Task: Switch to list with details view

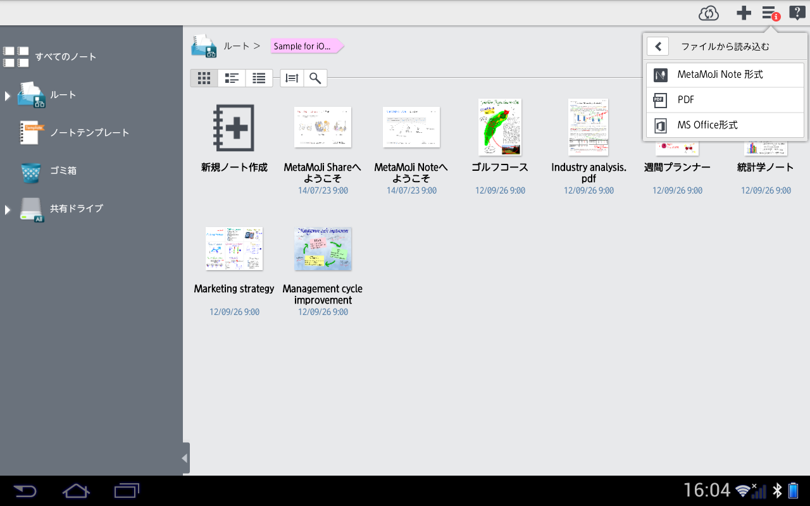Action: pyautogui.click(x=232, y=78)
